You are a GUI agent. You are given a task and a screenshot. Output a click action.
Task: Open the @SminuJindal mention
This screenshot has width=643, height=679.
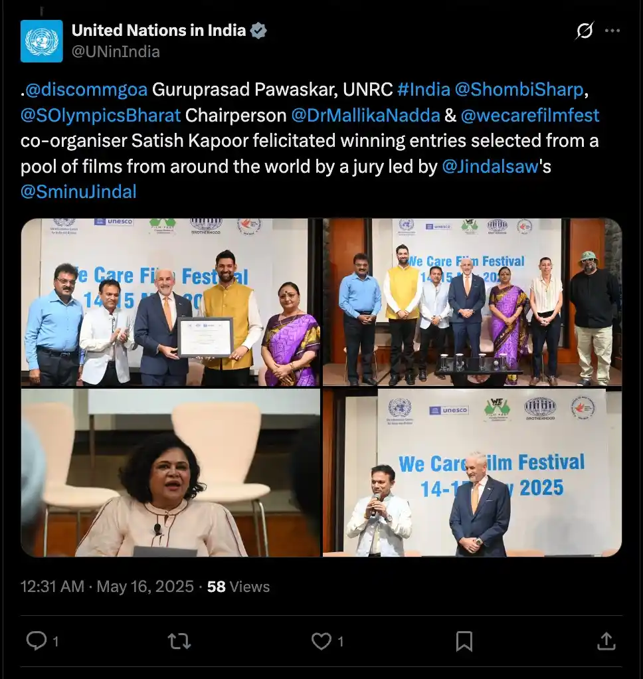coord(78,192)
